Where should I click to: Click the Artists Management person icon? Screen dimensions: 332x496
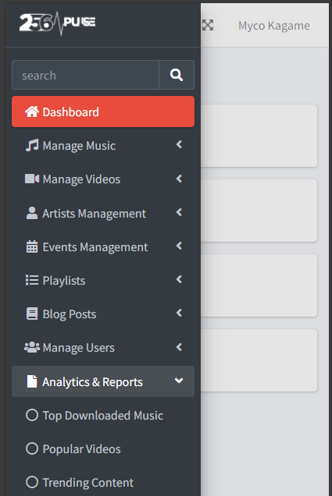click(32, 213)
